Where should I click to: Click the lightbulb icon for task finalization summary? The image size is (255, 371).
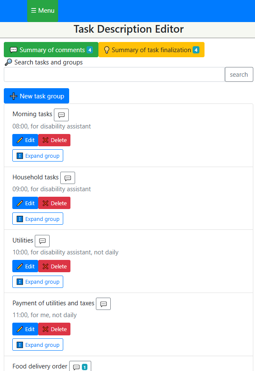pos(107,50)
